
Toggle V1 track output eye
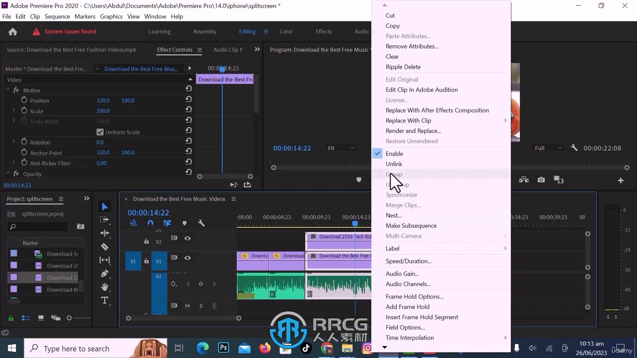point(188,258)
